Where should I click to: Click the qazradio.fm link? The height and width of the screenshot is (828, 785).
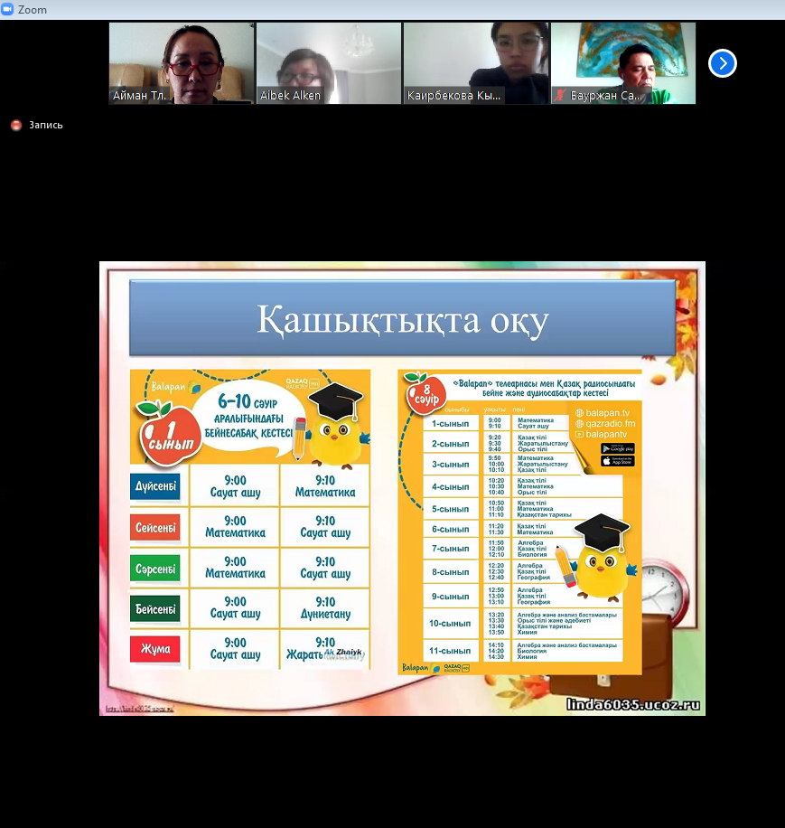(x=610, y=423)
